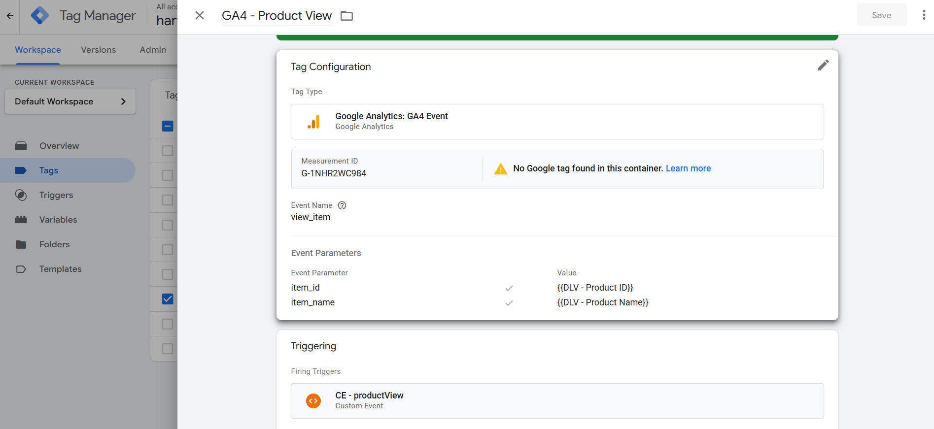This screenshot has width=934, height=429.
Task: Expand the Default Workspace selector
Action: click(x=70, y=101)
